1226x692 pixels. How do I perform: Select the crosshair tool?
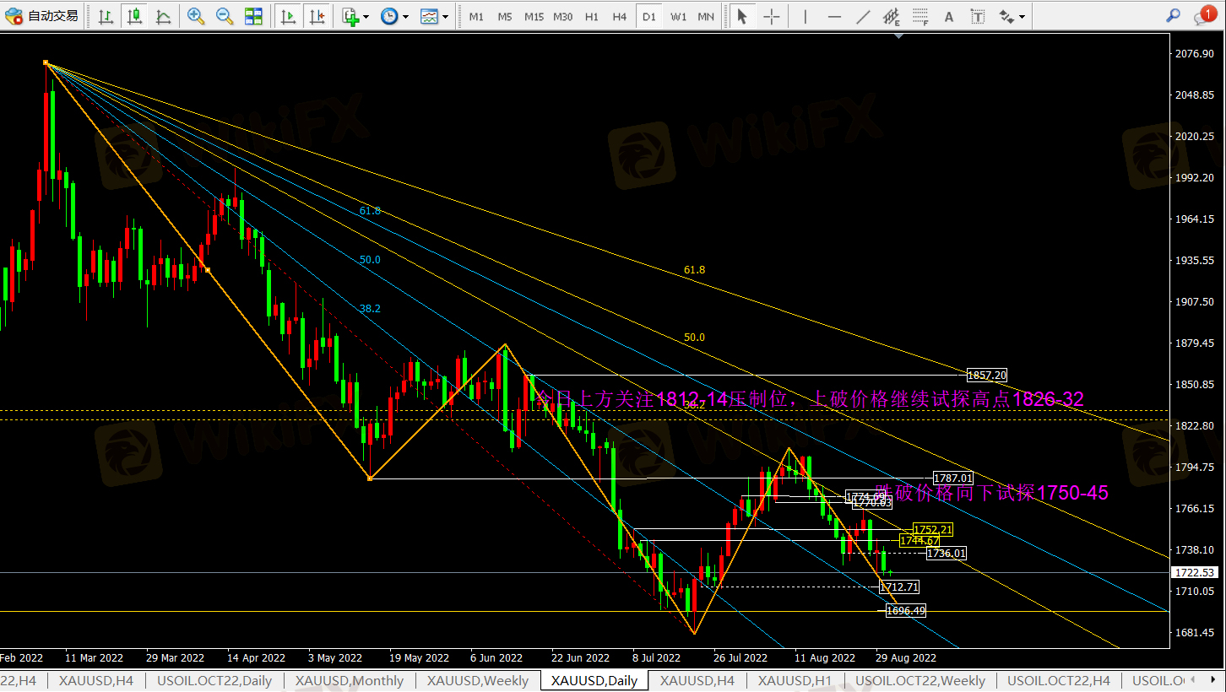[x=771, y=16]
